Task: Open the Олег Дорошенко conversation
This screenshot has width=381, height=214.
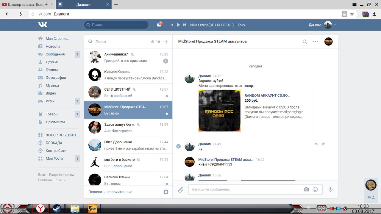Action: 128,145
